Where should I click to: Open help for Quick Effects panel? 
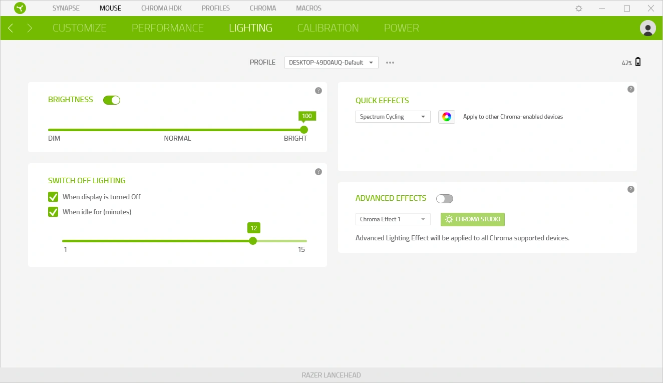(631, 89)
